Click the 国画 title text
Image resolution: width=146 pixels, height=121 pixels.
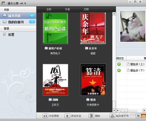tap(55, 100)
